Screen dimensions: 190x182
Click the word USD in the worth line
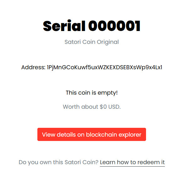click(x=114, y=107)
